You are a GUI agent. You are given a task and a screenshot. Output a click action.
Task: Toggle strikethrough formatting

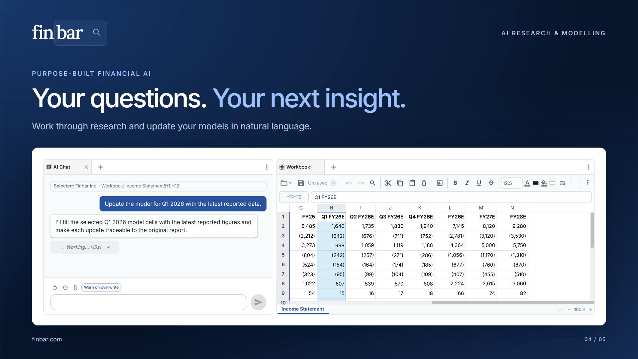(491, 183)
